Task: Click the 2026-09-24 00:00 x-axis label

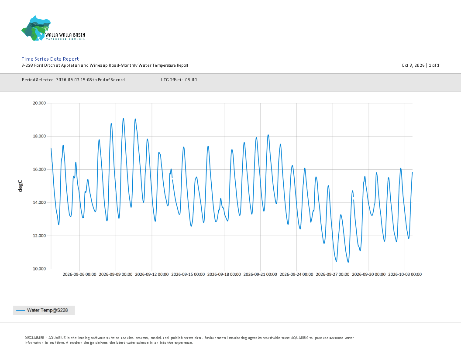Action: click(296, 274)
